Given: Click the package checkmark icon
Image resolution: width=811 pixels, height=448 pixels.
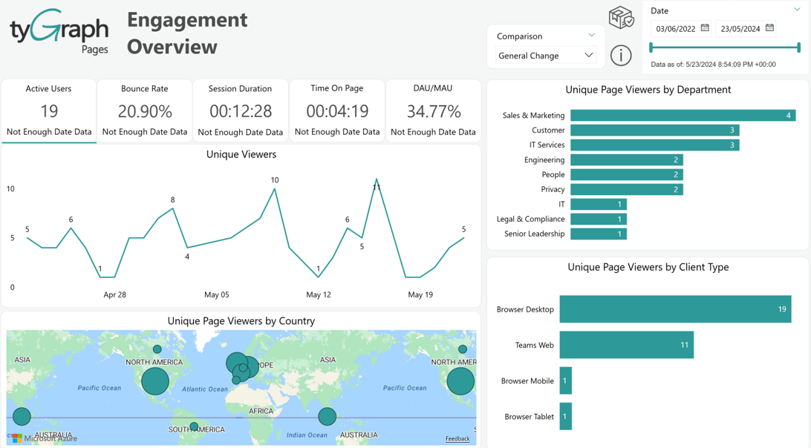Looking at the screenshot, I should coord(621,18).
